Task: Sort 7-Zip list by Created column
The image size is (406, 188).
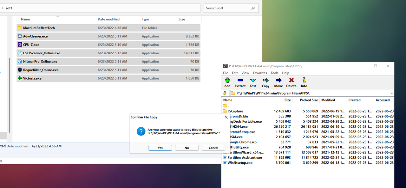Action: click(x=354, y=100)
